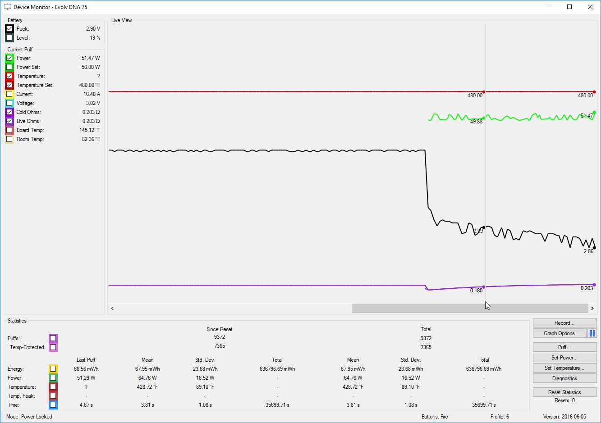Click the Version: 2016-06-05 status text
The image size is (601, 423).
[564, 417]
